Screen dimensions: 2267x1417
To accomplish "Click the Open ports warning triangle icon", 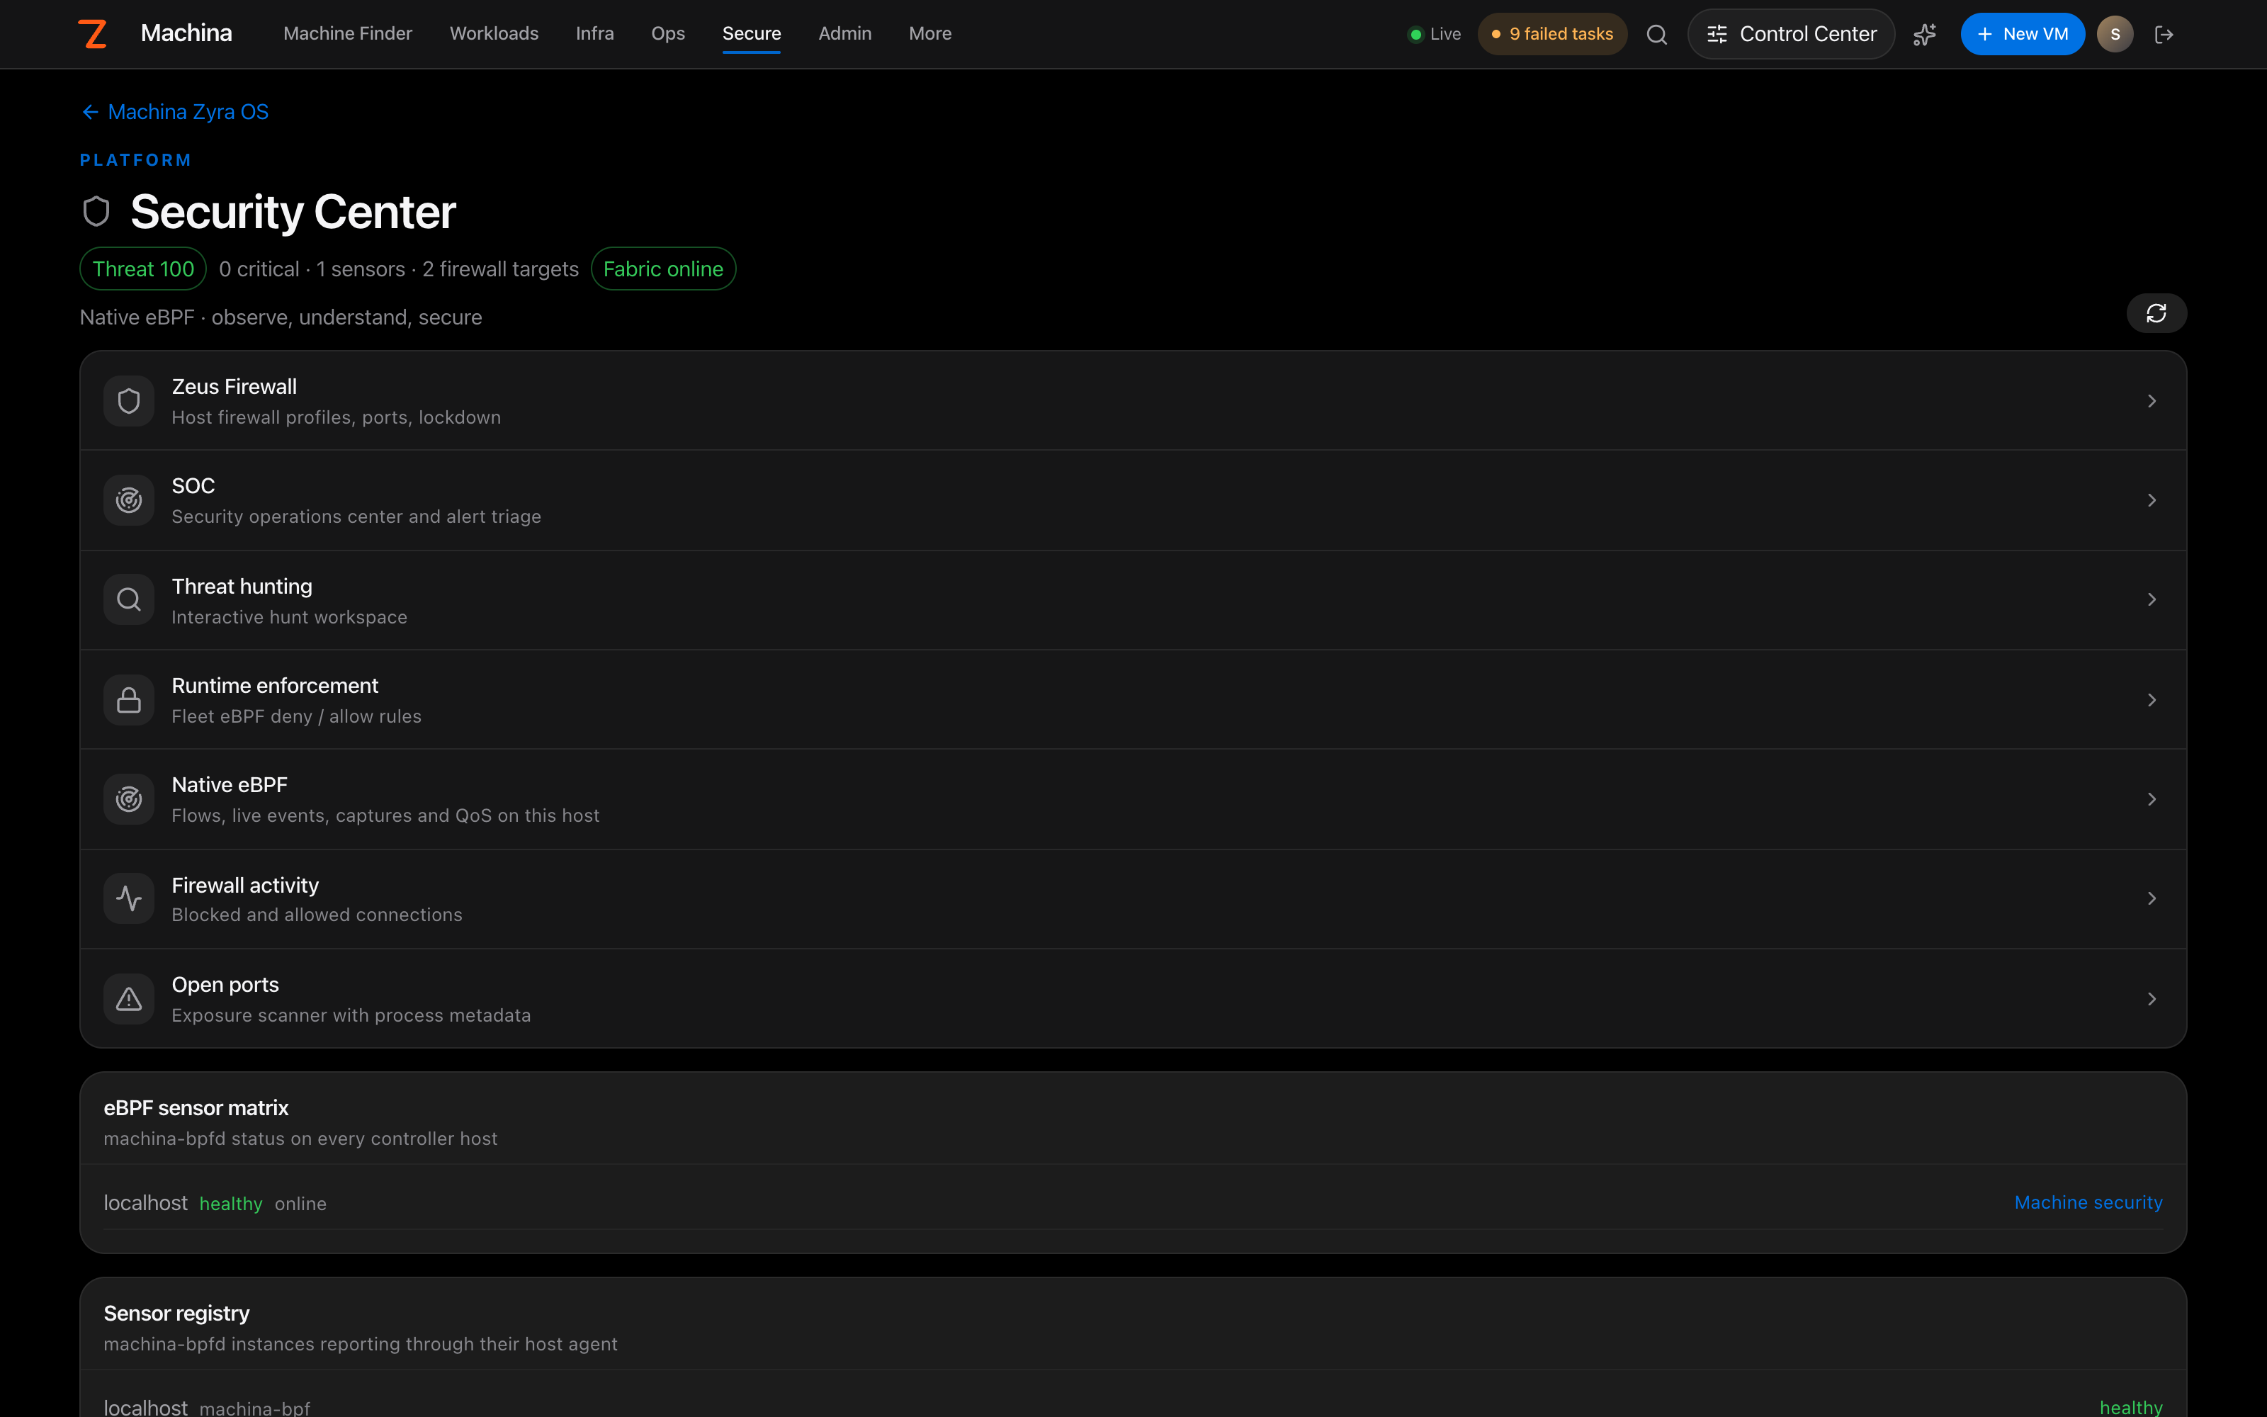I will click(x=128, y=999).
